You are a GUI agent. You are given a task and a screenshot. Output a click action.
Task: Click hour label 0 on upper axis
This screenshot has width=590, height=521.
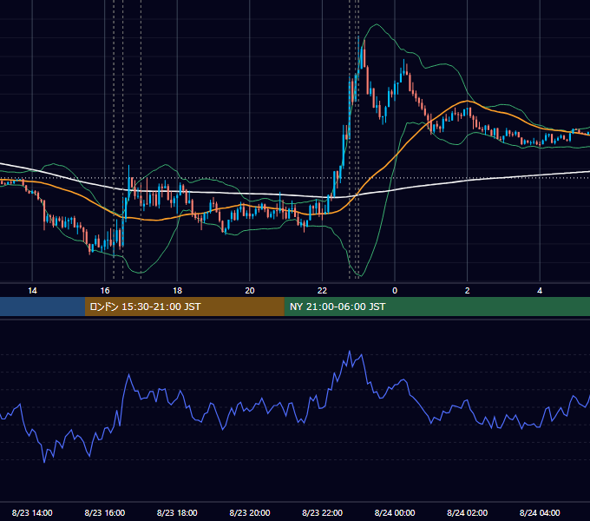point(395,291)
